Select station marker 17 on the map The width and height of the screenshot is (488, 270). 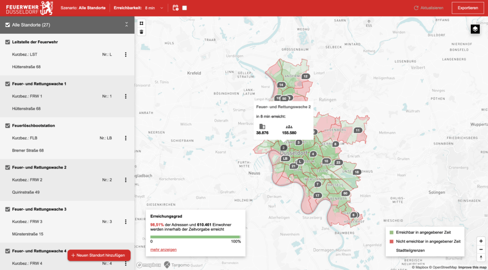pyautogui.click(x=317, y=195)
